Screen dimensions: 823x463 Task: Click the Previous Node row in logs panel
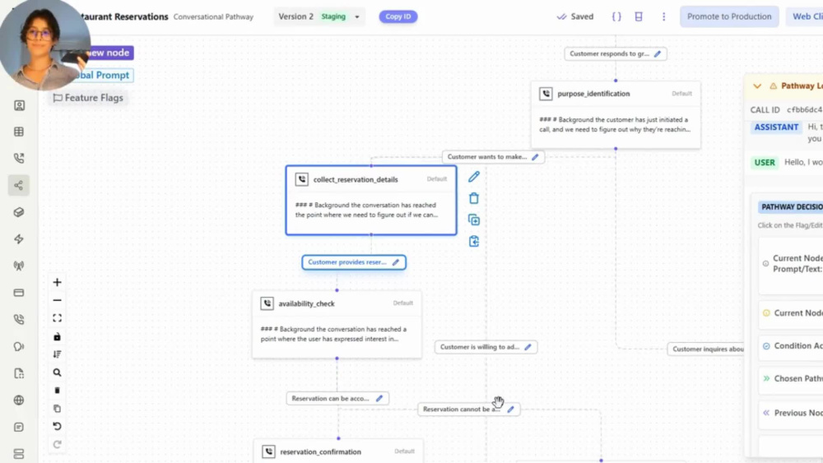[x=791, y=413]
